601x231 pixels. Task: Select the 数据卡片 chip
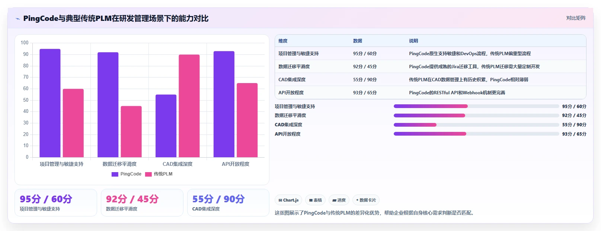366,200
